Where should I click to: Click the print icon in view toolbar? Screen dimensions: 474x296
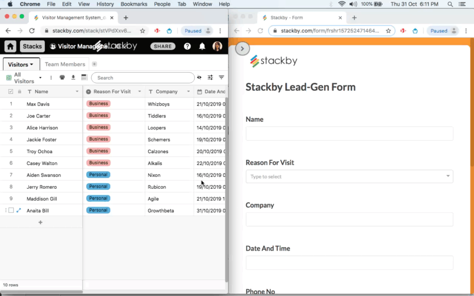point(62,78)
